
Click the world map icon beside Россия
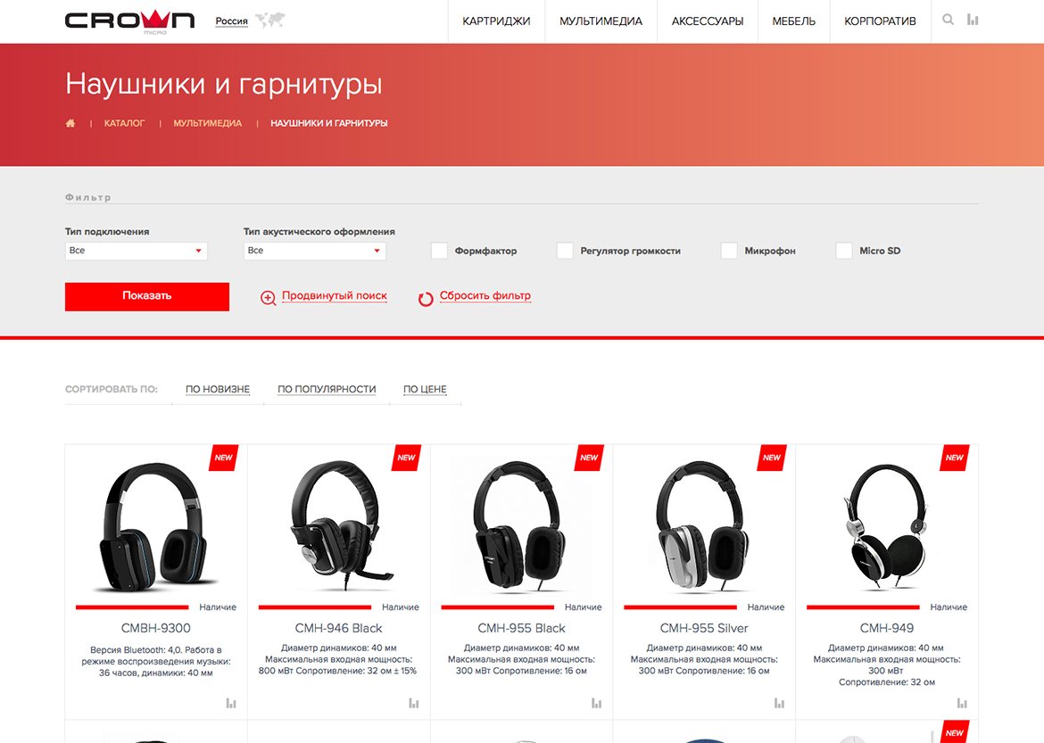coord(270,20)
